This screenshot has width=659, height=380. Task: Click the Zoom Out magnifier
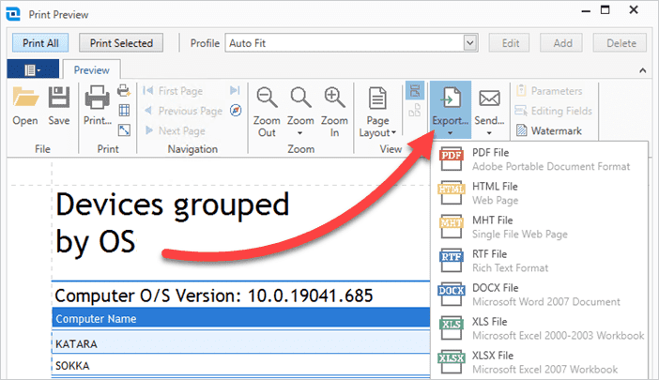pyautogui.click(x=267, y=112)
